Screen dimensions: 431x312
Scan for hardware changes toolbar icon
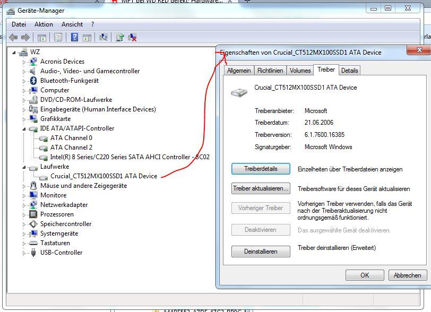pos(104,37)
